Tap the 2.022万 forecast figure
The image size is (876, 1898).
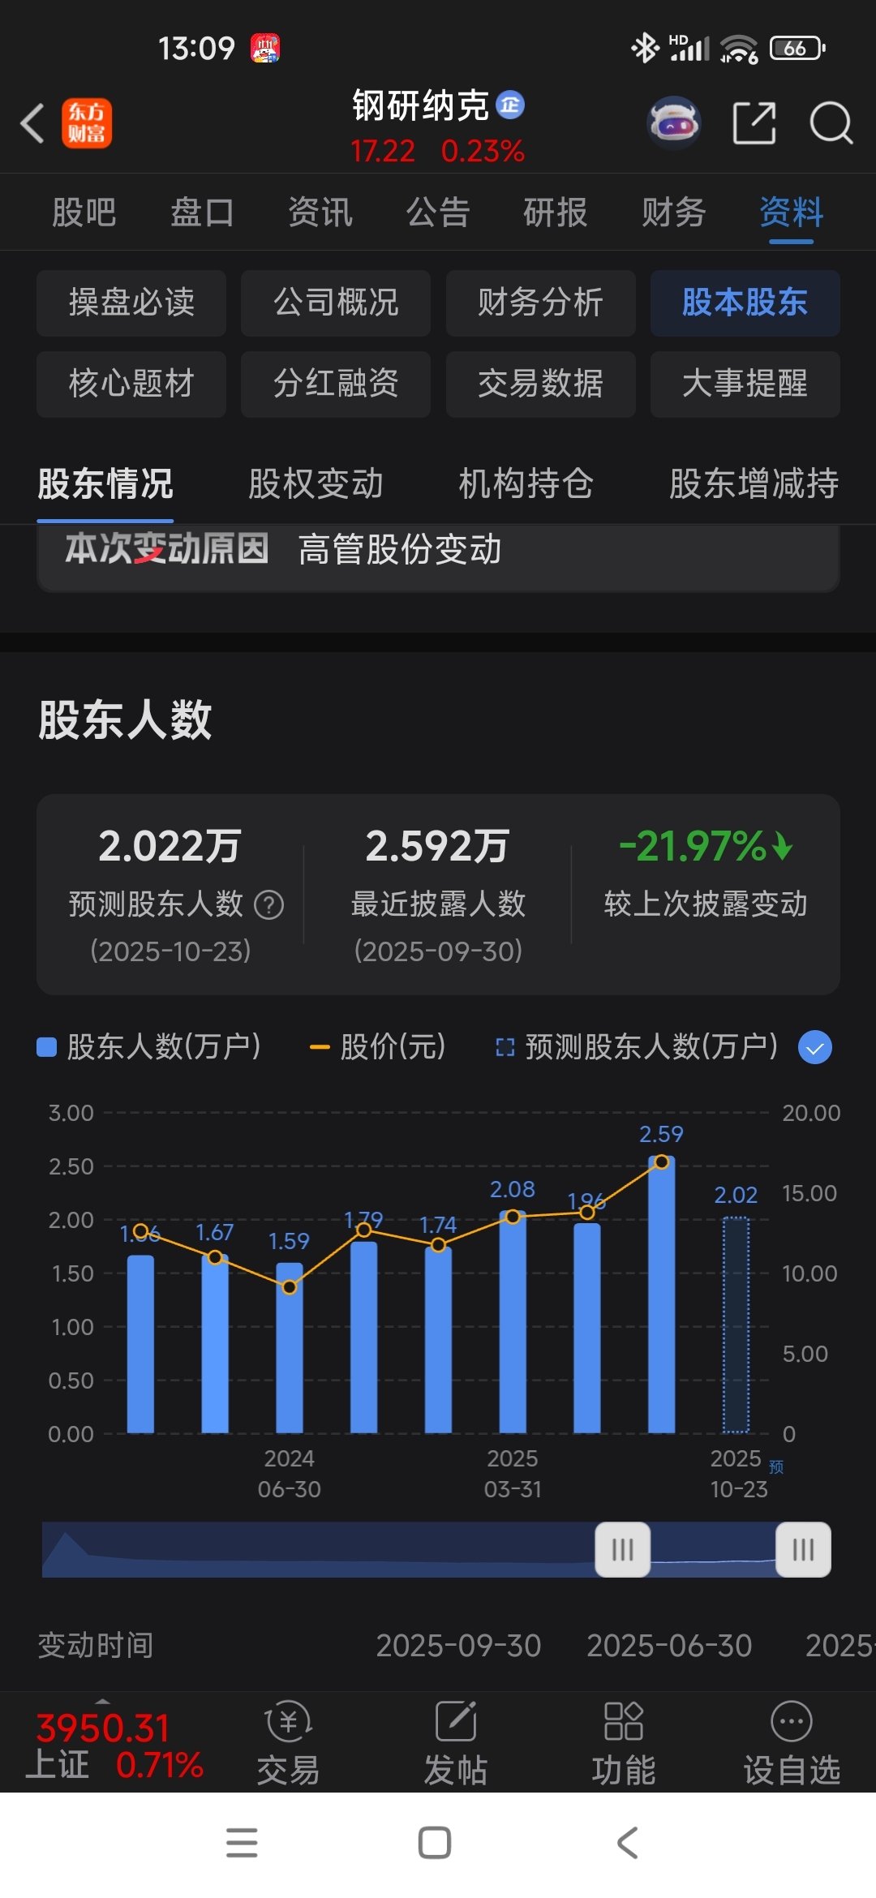tap(170, 846)
